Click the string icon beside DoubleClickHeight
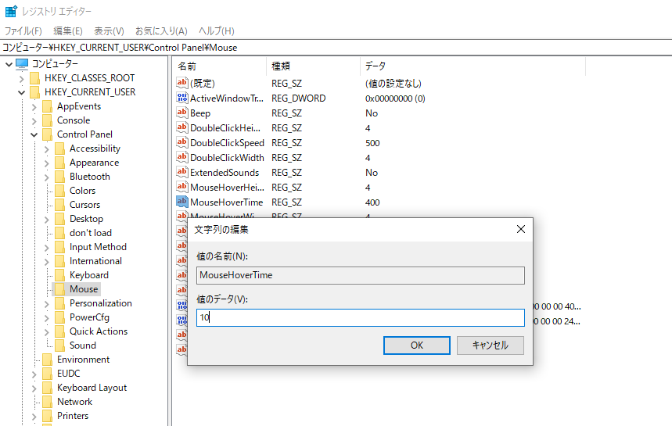Screen dimensions: 672x426 (181, 127)
